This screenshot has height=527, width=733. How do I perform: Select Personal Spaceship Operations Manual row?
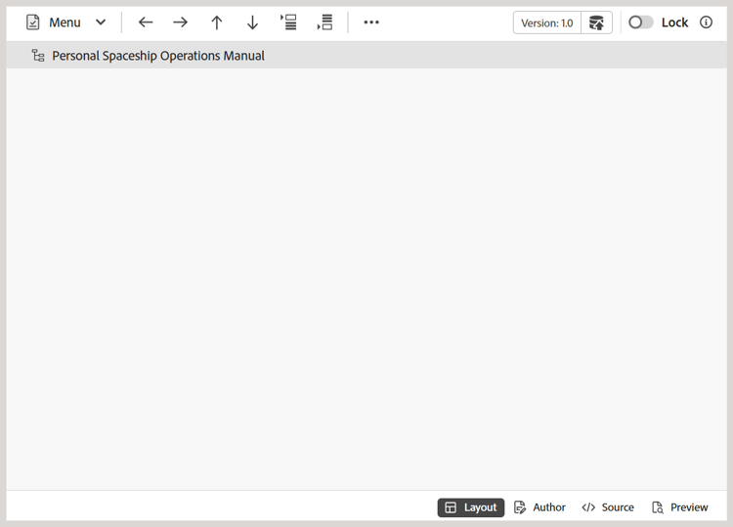(x=366, y=56)
